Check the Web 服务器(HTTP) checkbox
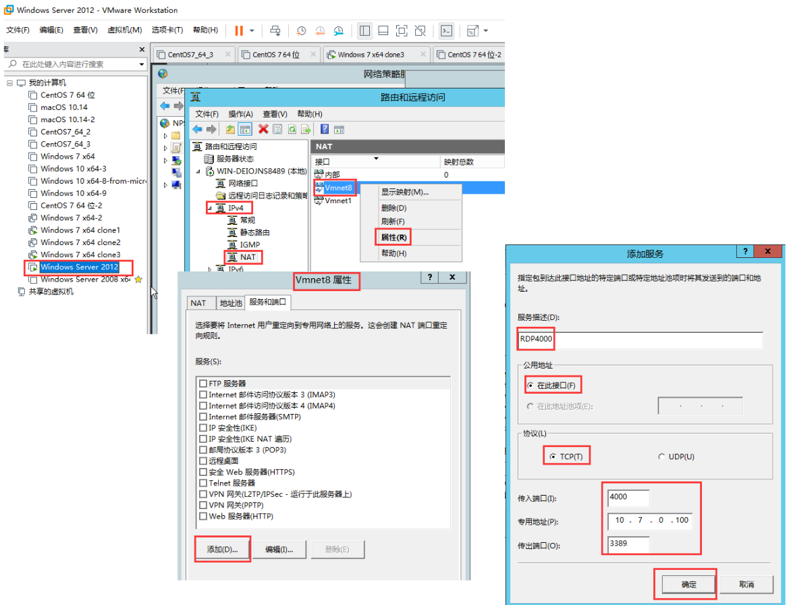The image size is (789, 605). point(203,517)
